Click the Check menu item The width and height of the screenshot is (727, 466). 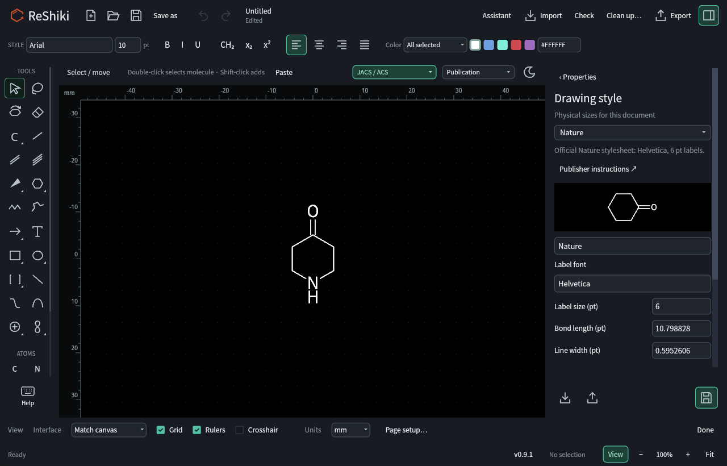click(584, 15)
